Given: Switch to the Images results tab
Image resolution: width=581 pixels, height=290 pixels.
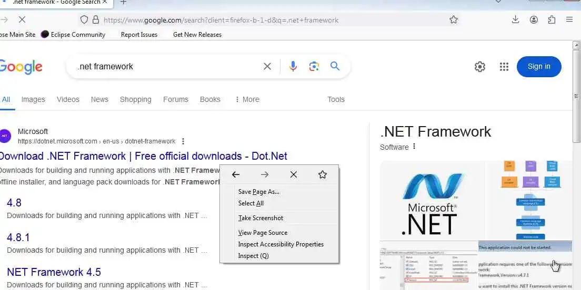Looking at the screenshot, I should point(33,99).
